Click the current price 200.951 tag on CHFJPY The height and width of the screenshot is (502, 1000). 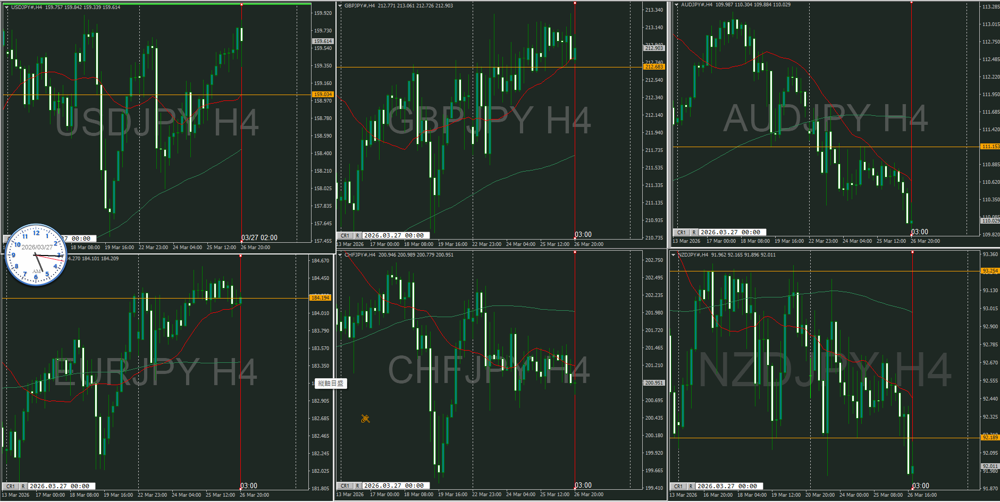point(654,382)
